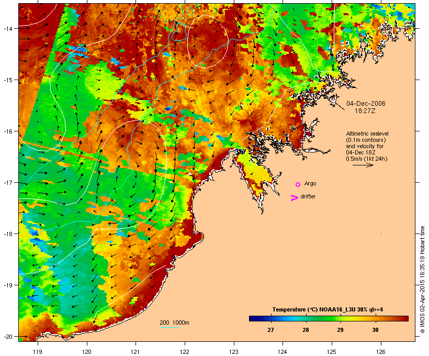
Task: Click the Altimetric sealevel caption text
Action: [367, 133]
